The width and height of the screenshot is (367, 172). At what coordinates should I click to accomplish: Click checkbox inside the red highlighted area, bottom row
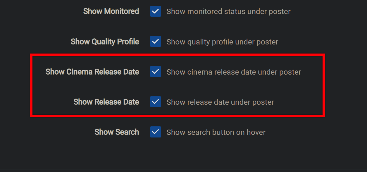coord(155,102)
